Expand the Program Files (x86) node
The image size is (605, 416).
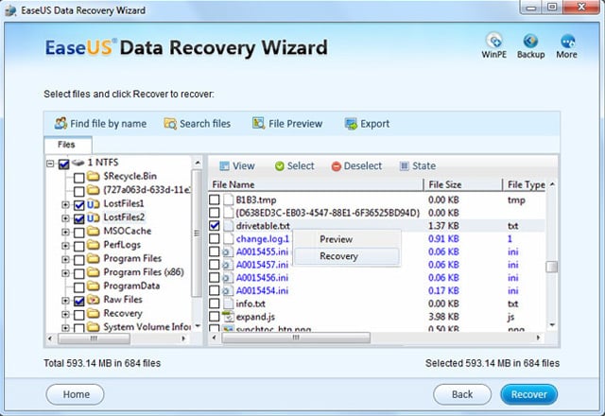[65, 273]
